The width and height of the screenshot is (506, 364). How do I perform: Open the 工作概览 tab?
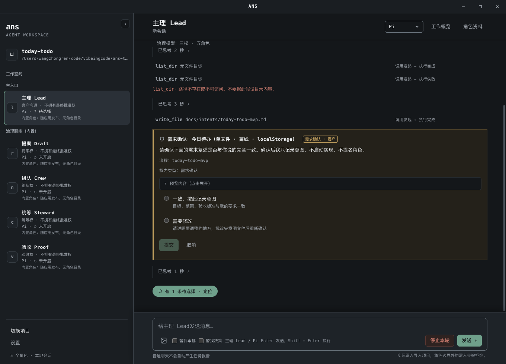[441, 27]
